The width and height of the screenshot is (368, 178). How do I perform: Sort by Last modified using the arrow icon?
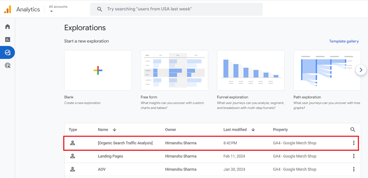pos(253,129)
